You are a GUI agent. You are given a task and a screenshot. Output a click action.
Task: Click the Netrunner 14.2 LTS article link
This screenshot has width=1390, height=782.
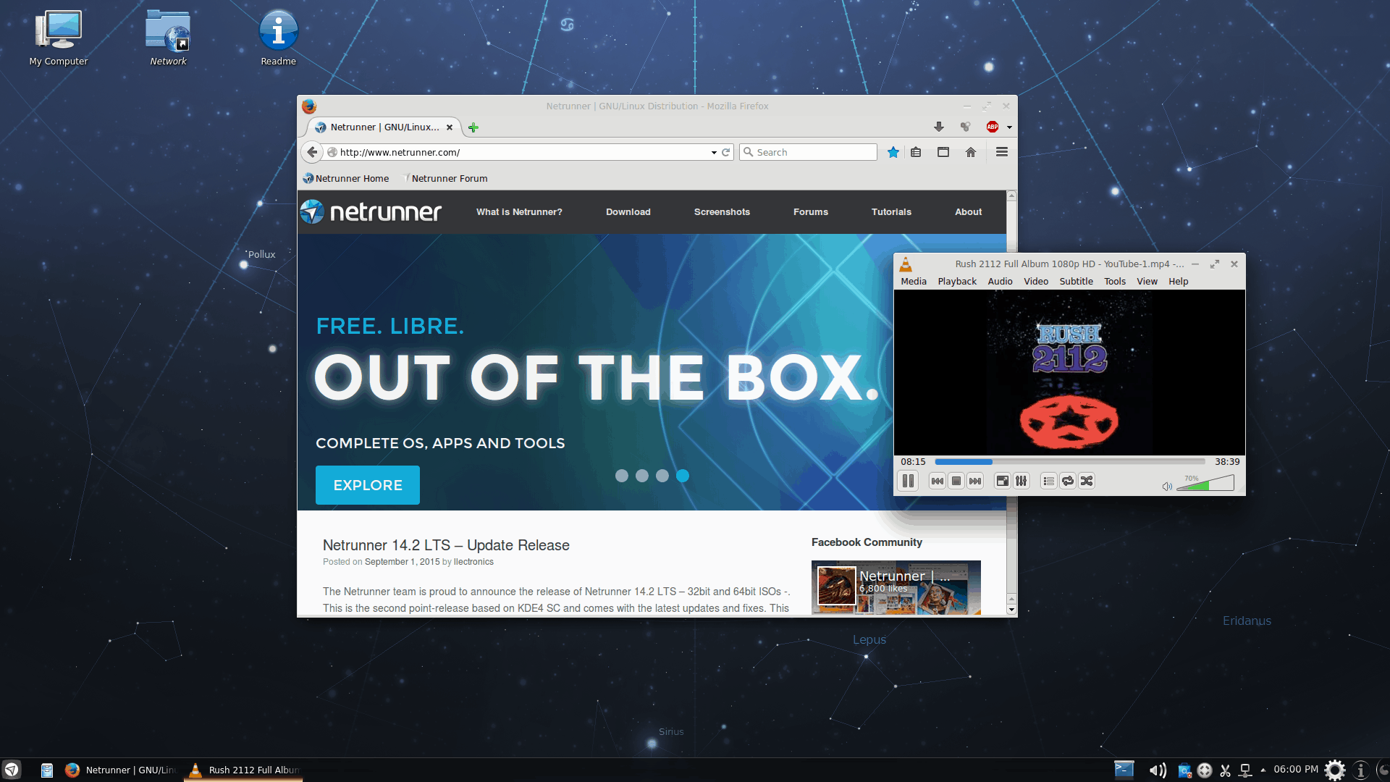(446, 545)
